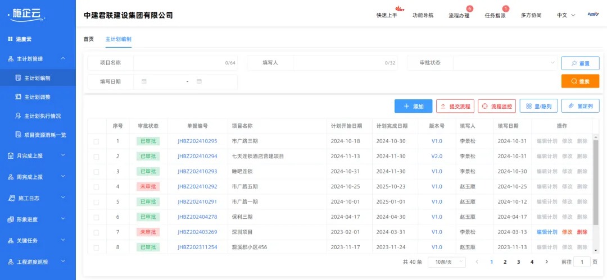Image resolution: width=607 pixels, height=280 pixels.
Task: Select the checkbox for 七天连锁酒店营建项目 row
Action: click(96, 157)
